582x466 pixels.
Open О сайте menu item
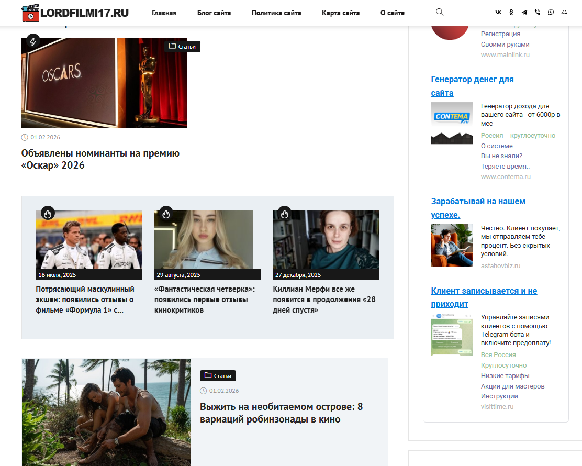393,13
